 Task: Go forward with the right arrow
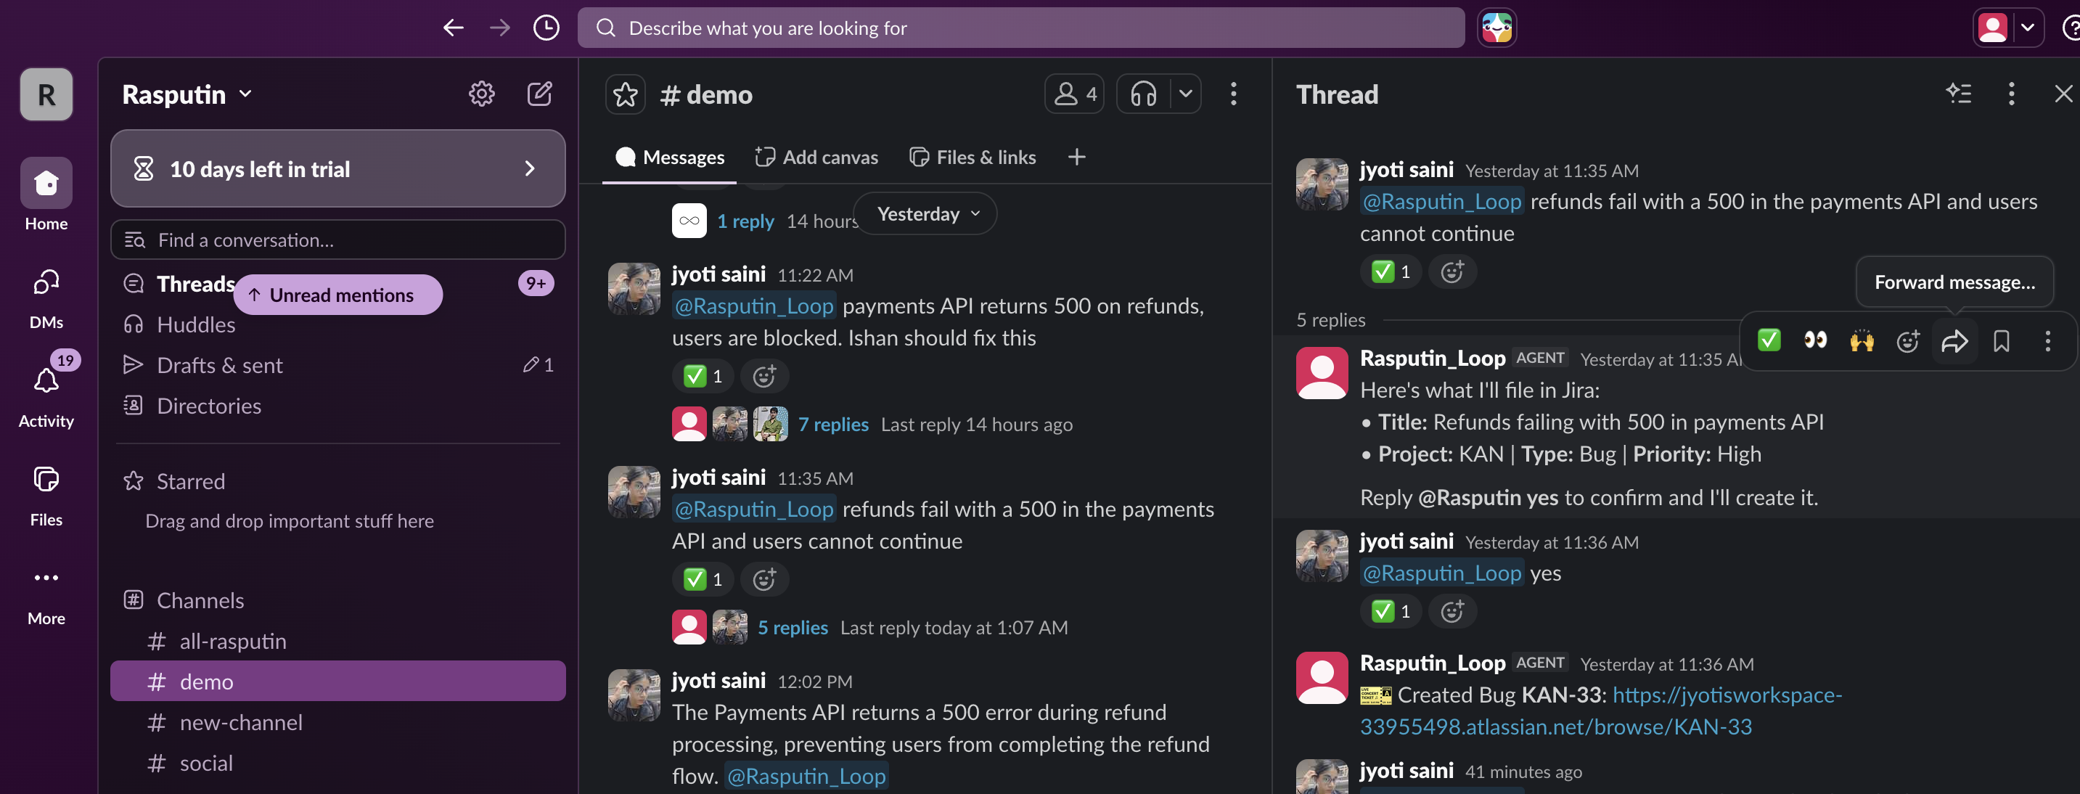pos(500,28)
